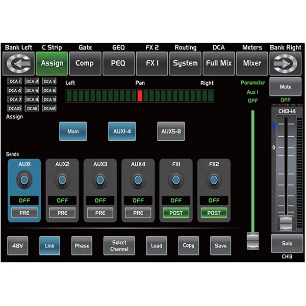This screenshot has width=306, height=306.
Task: Click the AUX2 send knob
Action: (62, 180)
